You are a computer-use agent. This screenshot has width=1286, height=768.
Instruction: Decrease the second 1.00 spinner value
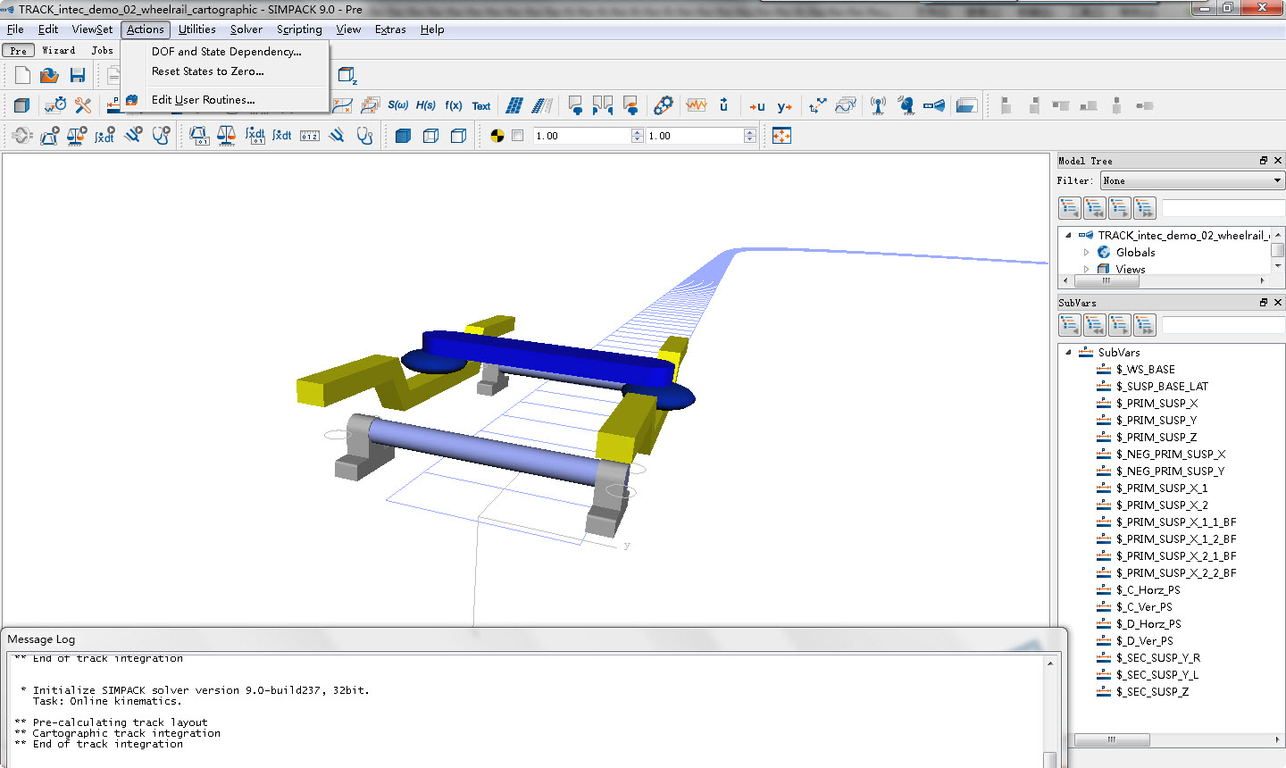coord(750,140)
